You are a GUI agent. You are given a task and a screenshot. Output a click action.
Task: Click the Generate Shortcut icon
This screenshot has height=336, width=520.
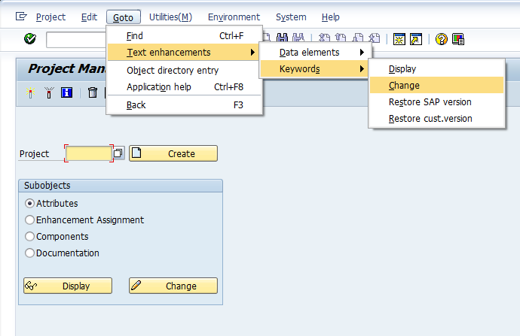[416, 39]
